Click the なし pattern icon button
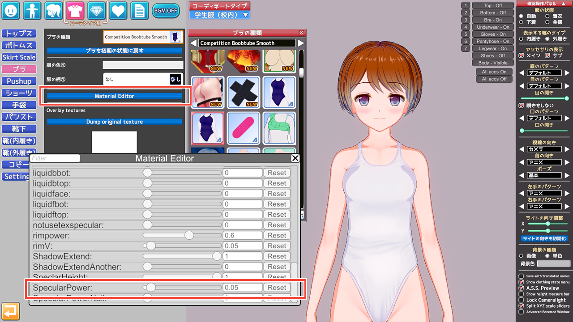This screenshot has width=573, height=322. pyautogui.click(x=175, y=79)
